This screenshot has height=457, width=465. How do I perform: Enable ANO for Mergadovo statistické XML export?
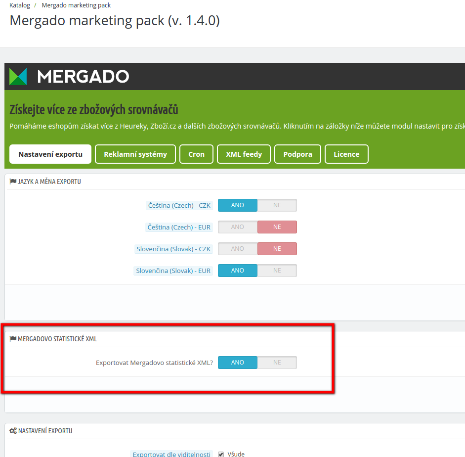click(x=238, y=363)
